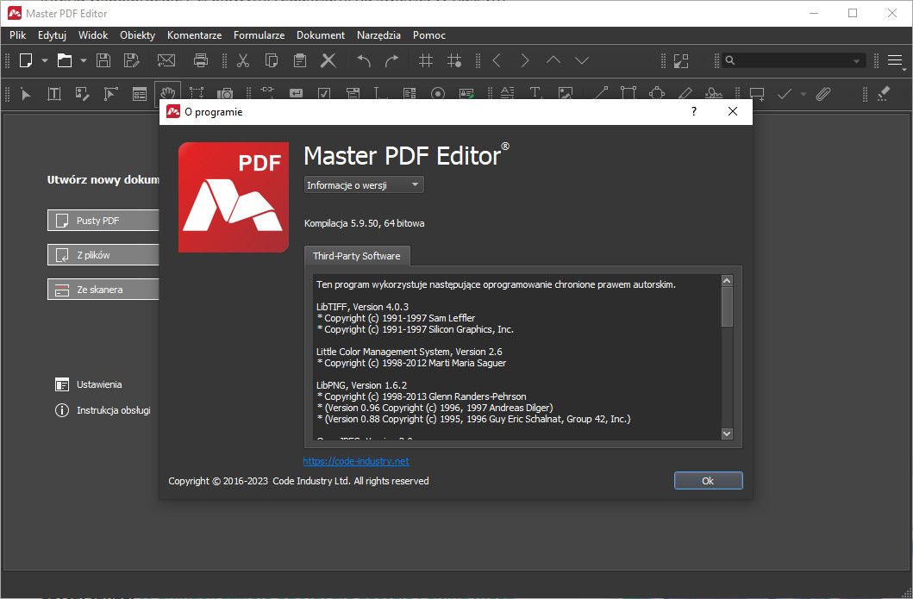Click the eraser redaction tool icon
Image resolution: width=913 pixels, height=599 pixels.
tap(884, 94)
